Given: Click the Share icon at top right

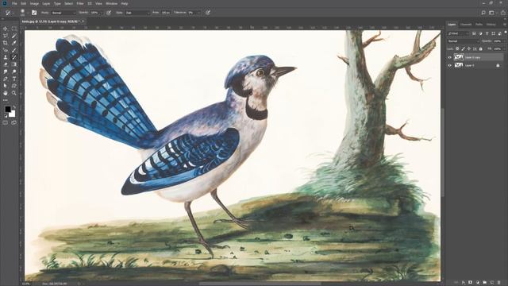Looking at the screenshot, I should (x=503, y=13).
